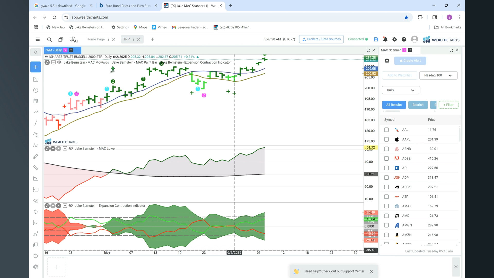Click the Create Alert button
494x278 pixels.
click(x=410, y=61)
